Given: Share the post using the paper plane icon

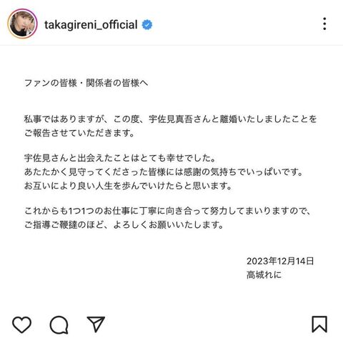Looking at the screenshot, I should [x=96, y=324].
